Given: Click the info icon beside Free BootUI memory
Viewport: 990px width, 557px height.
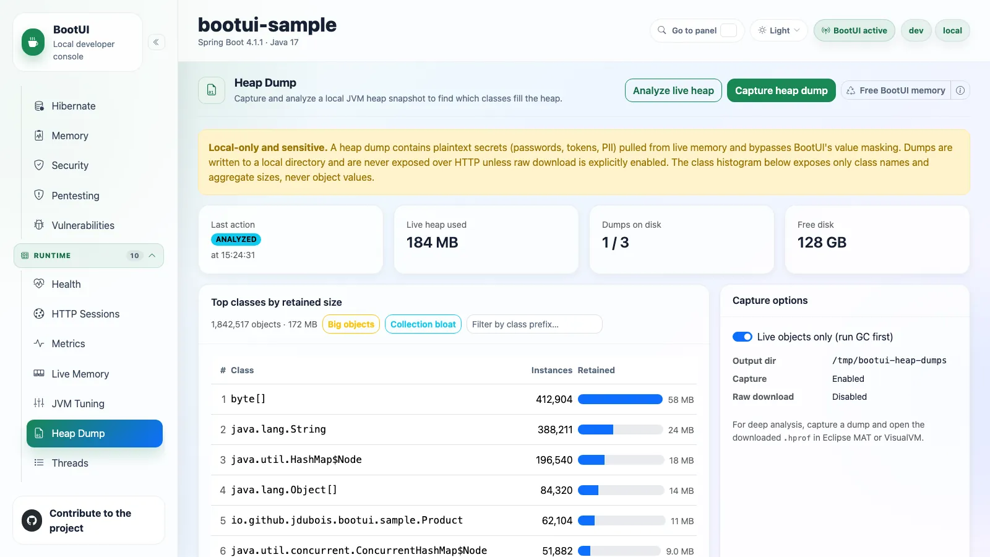Looking at the screenshot, I should coord(960,90).
